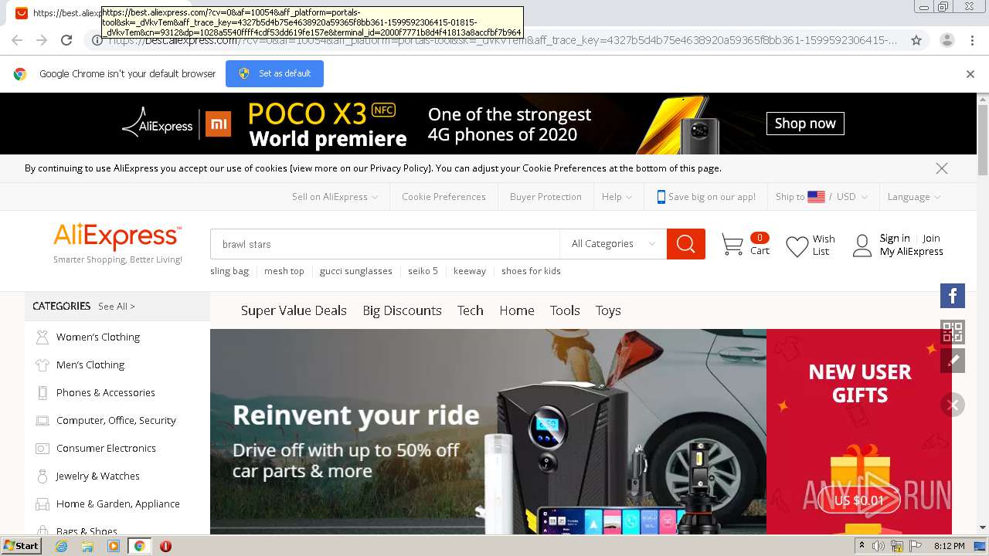Click the mesh top suggested search
This screenshot has height=556, width=989.
click(284, 271)
